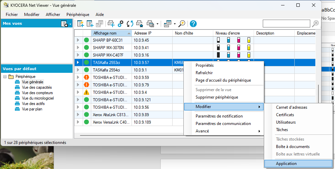Click inside the toolbar search input field

[286, 23]
